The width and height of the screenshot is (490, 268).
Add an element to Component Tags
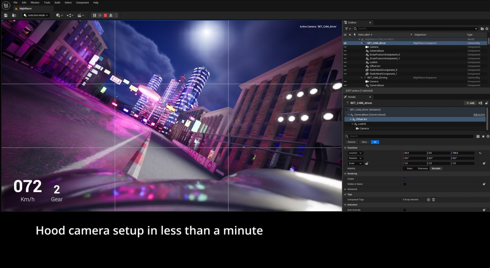tap(428, 200)
